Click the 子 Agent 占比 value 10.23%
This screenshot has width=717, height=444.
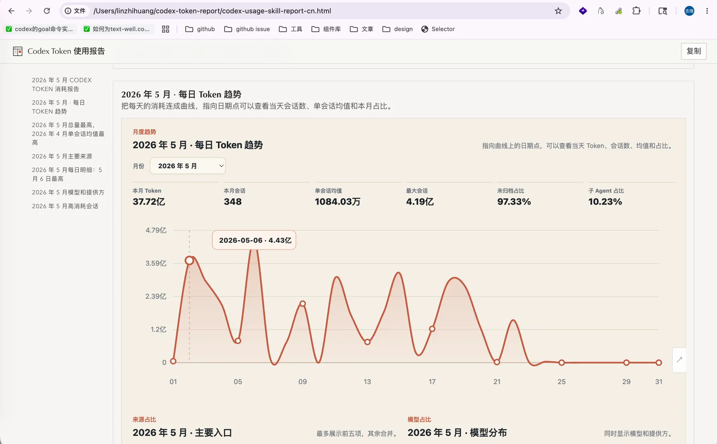tap(605, 202)
